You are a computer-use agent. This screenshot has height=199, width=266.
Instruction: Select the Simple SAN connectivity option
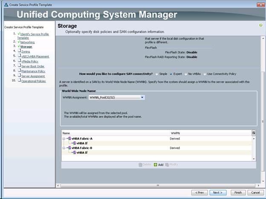pyautogui.click(x=157, y=74)
